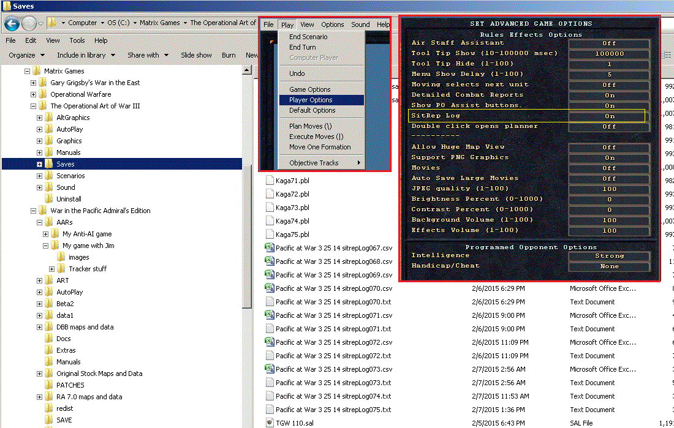Screen dimensions: 674x428
Task: Click the TGW 110.sal file icon
Action: click(x=270, y=423)
